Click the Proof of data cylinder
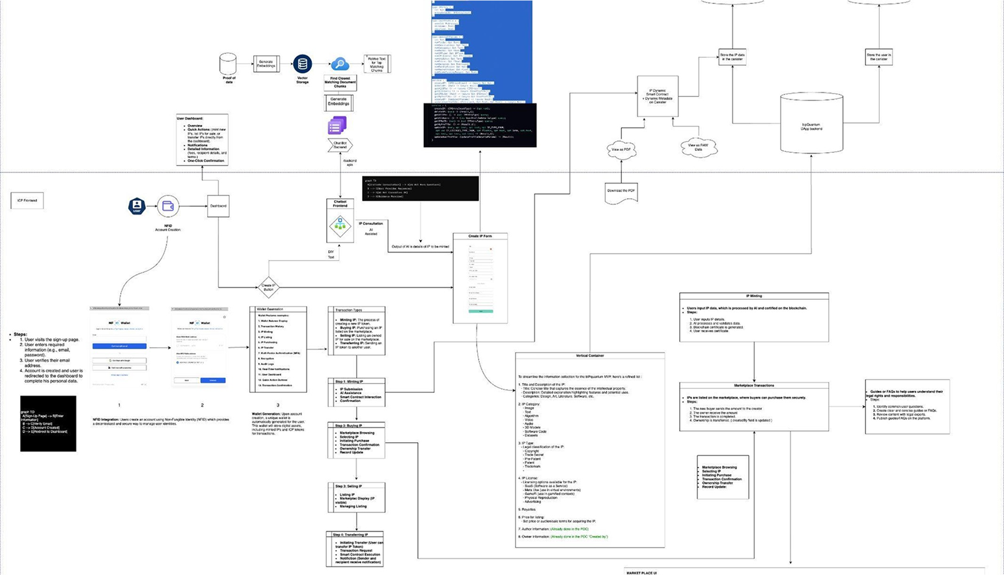Screen dimensions: 1004x575 (x=228, y=64)
